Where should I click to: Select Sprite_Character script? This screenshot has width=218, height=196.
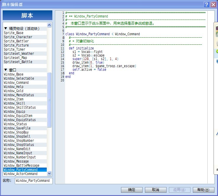(25, 37)
